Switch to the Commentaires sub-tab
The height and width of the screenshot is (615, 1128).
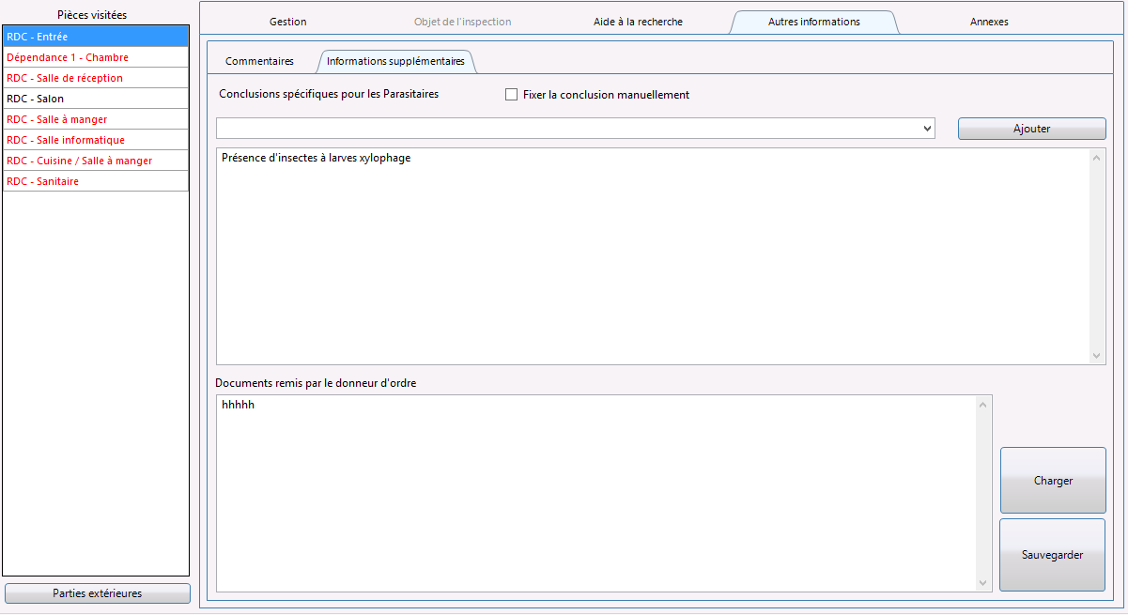click(259, 61)
